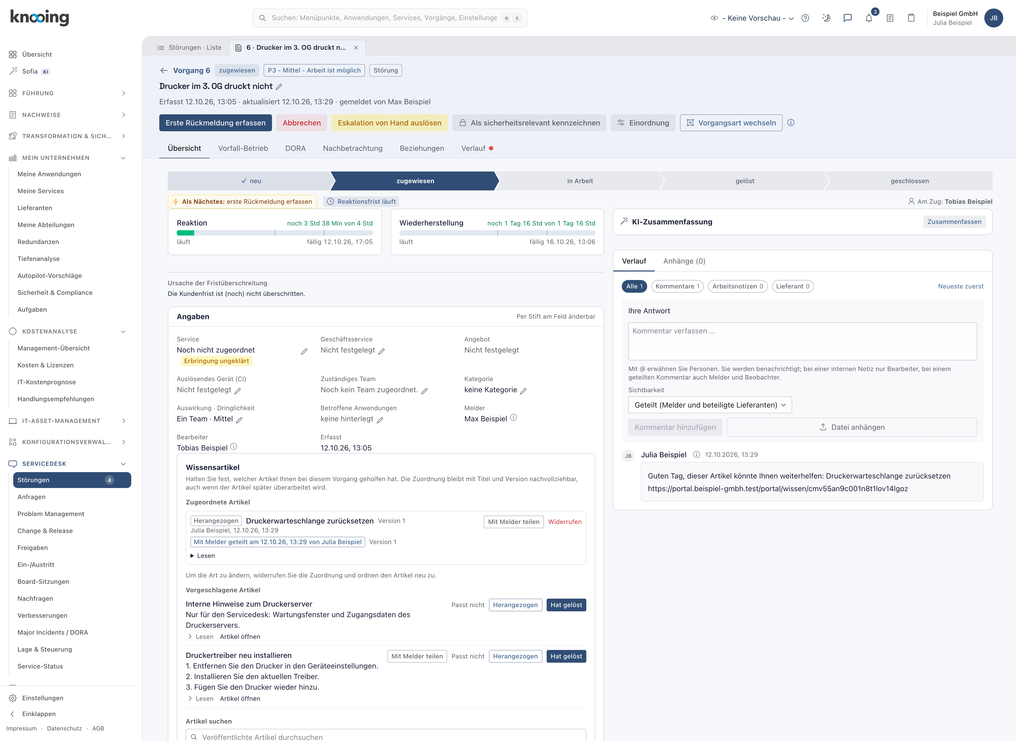Filter Verlauf by Arbeitsnotizen 0
Image resolution: width=1016 pixels, height=741 pixels.
(x=738, y=286)
